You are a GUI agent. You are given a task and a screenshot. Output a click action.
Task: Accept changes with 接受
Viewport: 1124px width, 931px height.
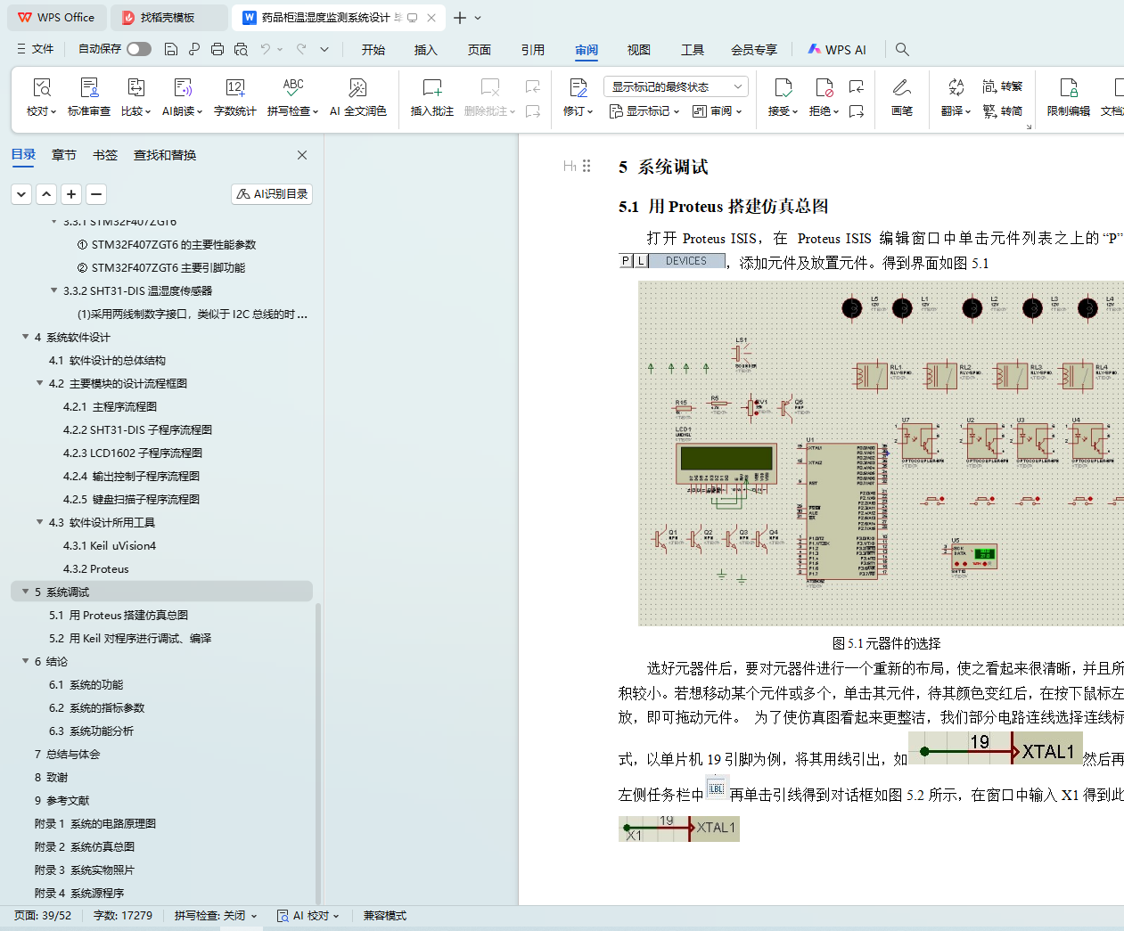[783, 97]
